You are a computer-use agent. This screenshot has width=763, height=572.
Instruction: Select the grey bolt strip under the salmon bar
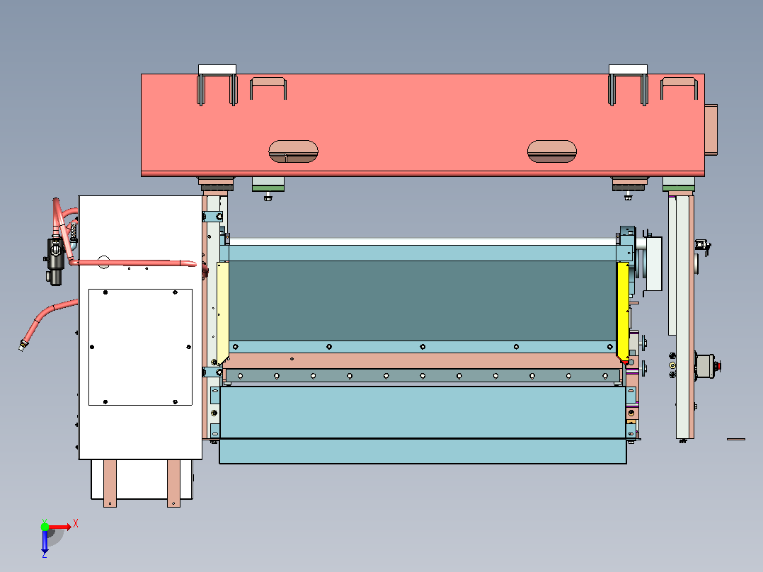[423, 376]
